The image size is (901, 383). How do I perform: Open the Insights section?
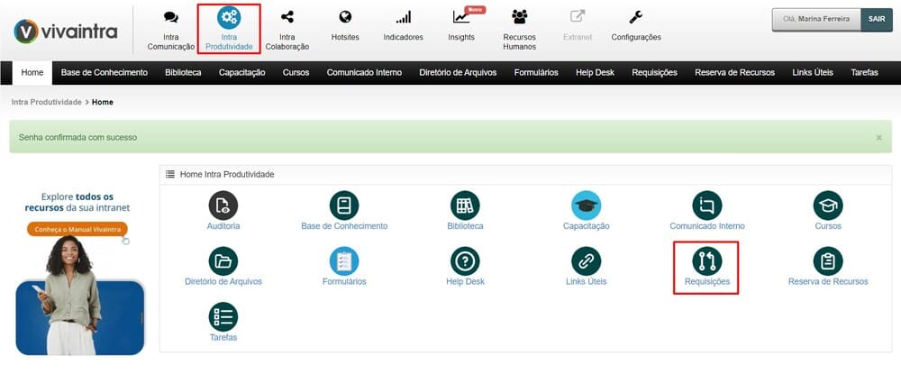pyautogui.click(x=461, y=27)
